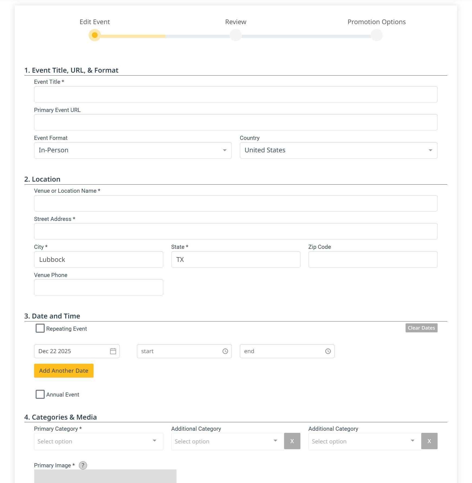Open the Event Format dropdown
The width and height of the screenshot is (472, 483).
(x=133, y=150)
